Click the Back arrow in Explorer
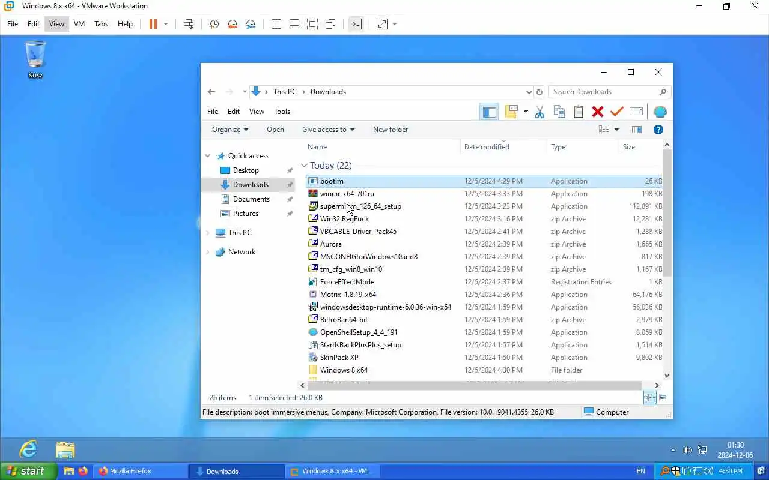 point(211,92)
